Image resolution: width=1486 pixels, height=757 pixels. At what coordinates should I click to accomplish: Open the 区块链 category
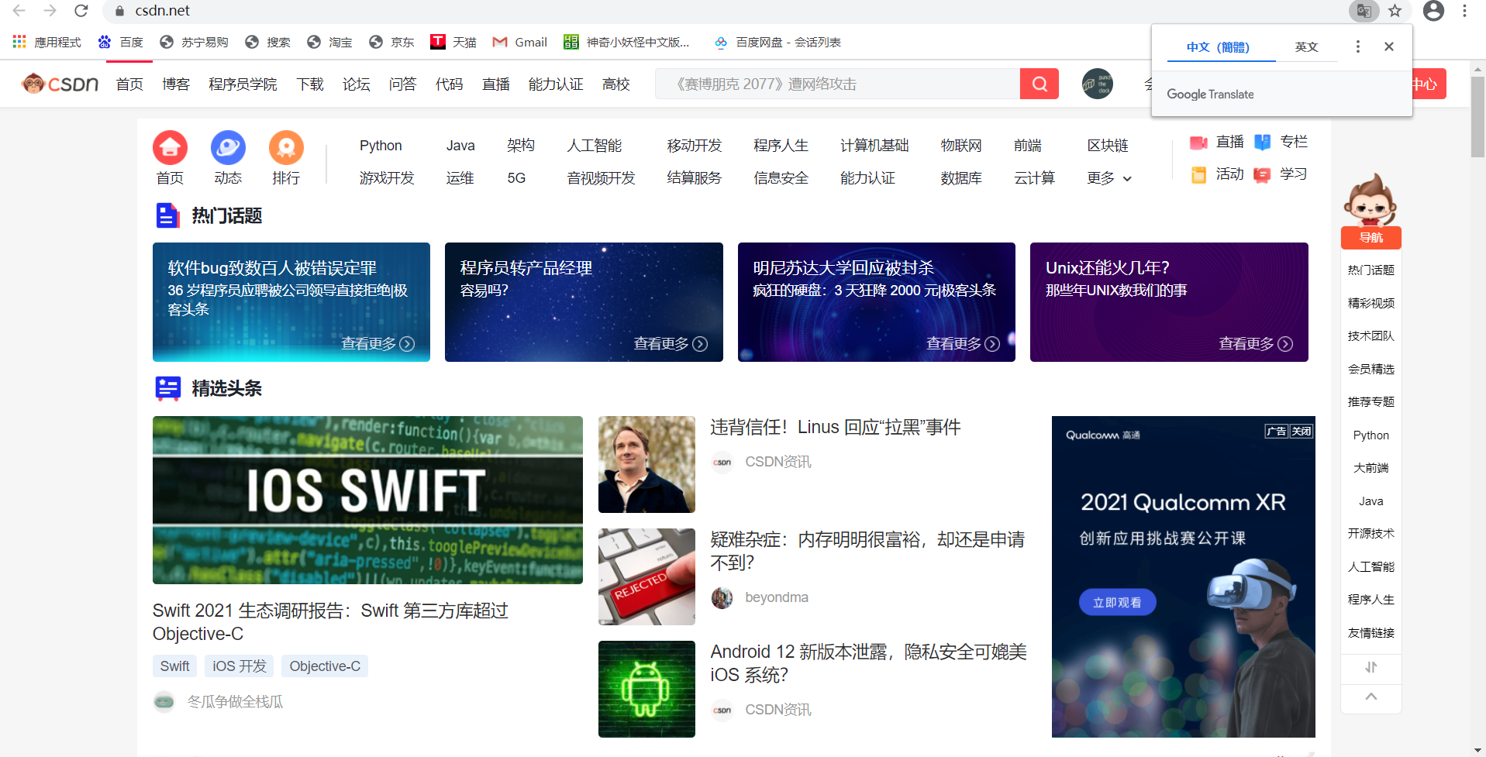(1108, 146)
